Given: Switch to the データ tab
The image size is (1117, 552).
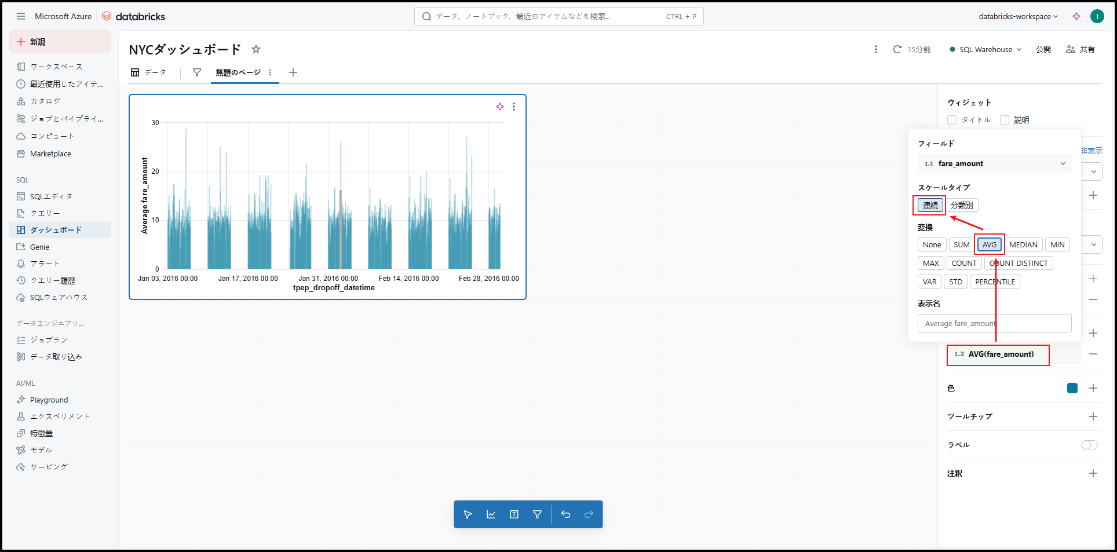Looking at the screenshot, I should (x=148, y=72).
